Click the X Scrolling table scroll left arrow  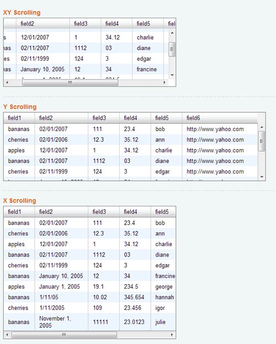[7, 335]
